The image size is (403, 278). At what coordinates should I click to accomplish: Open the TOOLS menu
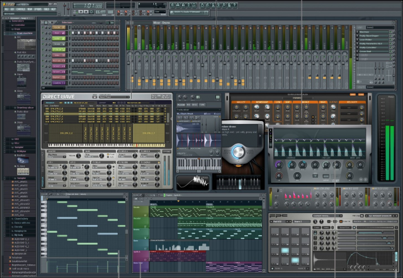(x=46, y=9)
